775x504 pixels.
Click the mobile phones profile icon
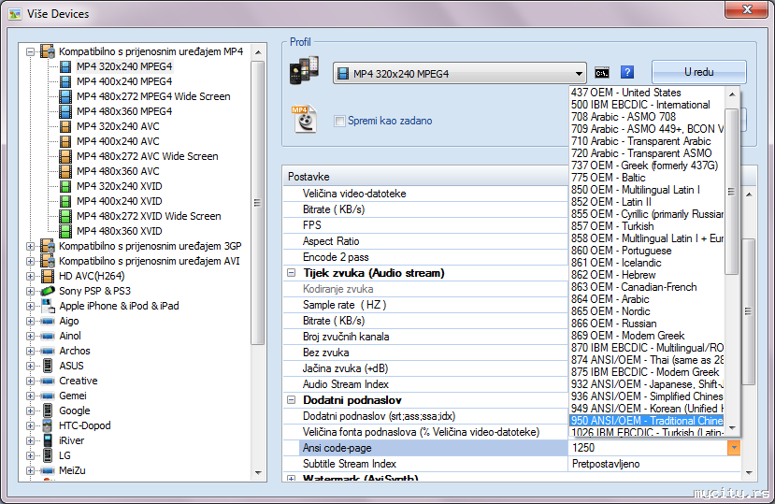click(x=304, y=71)
